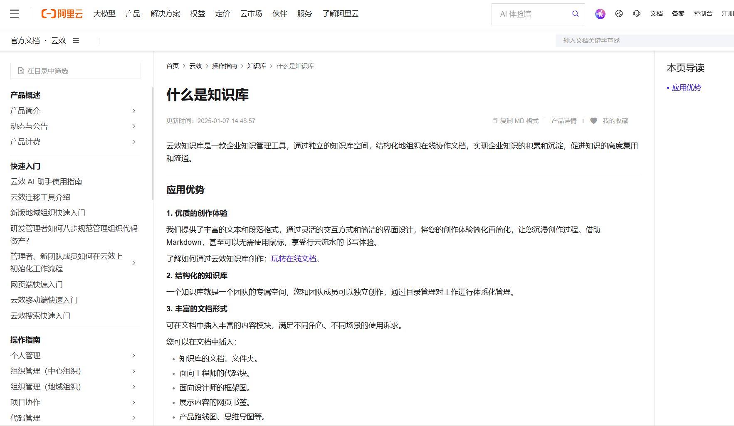Screen dimensions: 734x426
Task: Click 备案 link in header
Action: (678, 14)
